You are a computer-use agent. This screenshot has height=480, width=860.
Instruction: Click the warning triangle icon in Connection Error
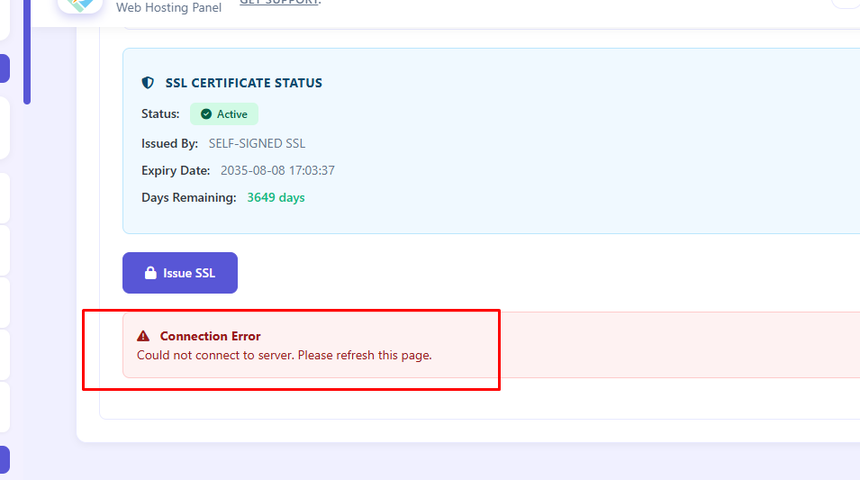point(143,336)
